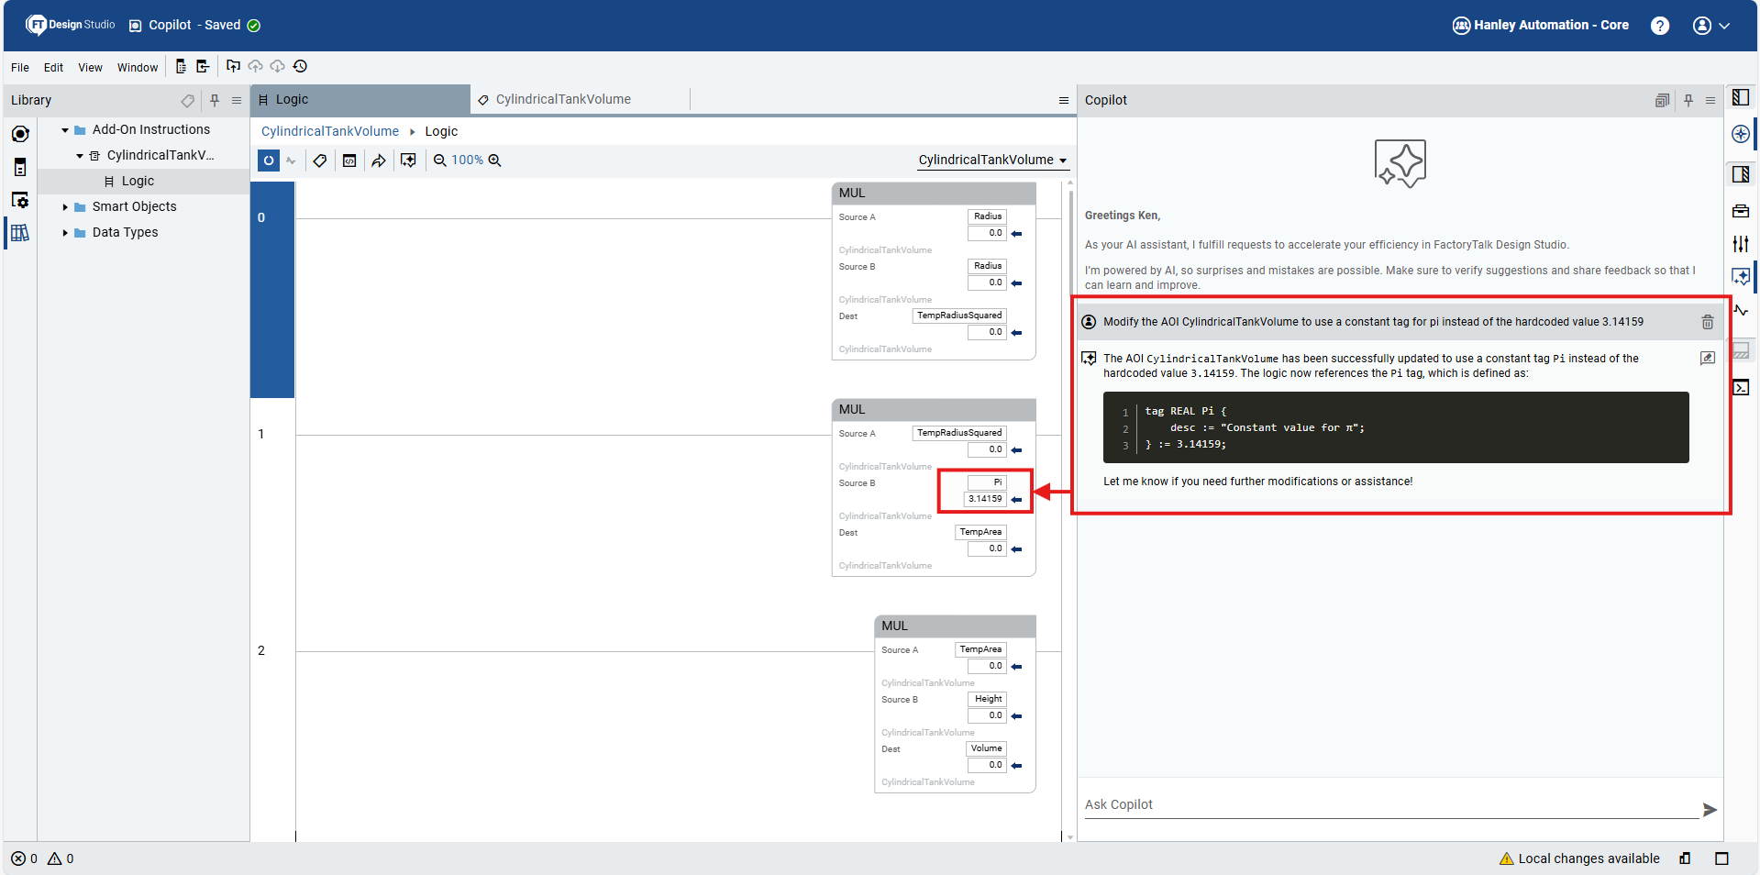Click the document list toolbar icon
Screen dimensions: 1760x875
[x=181, y=66]
